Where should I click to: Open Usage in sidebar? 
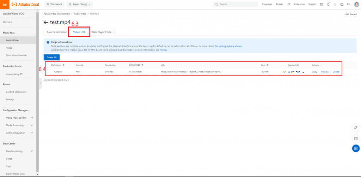click(x=9, y=159)
